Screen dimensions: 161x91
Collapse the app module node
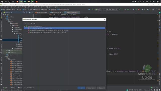(x=3, y=15)
